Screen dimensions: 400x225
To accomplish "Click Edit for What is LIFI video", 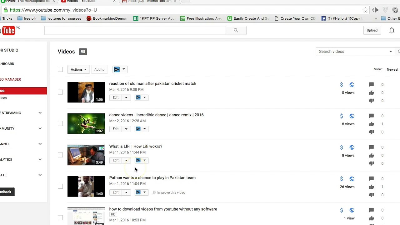I will coord(116,160).
